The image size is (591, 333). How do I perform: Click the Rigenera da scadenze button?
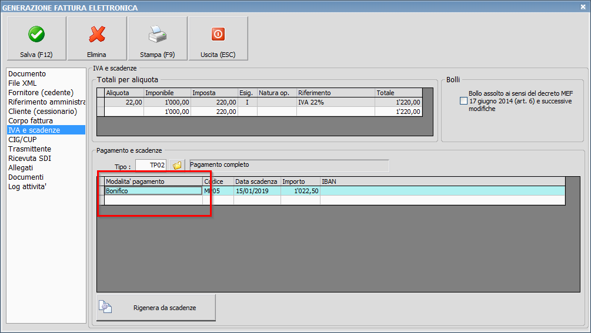coord(156,308)
